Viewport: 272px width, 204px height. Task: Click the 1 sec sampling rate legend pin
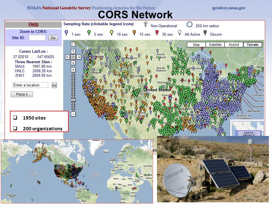click(66, 33)
